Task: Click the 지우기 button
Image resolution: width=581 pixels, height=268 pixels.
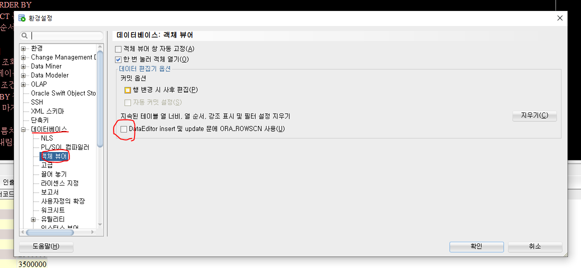Action: [x=534, y=115]
